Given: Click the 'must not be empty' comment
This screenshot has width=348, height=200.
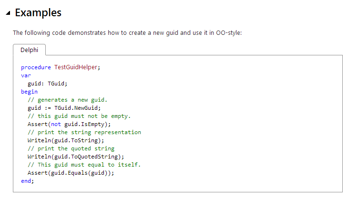Looking at the screenshot, I should point(79,116).
